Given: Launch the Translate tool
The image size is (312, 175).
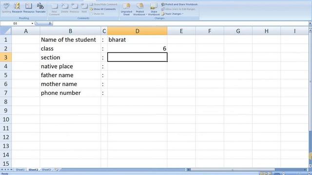Looking at the screenshot, I should click(x=40, y=8).
